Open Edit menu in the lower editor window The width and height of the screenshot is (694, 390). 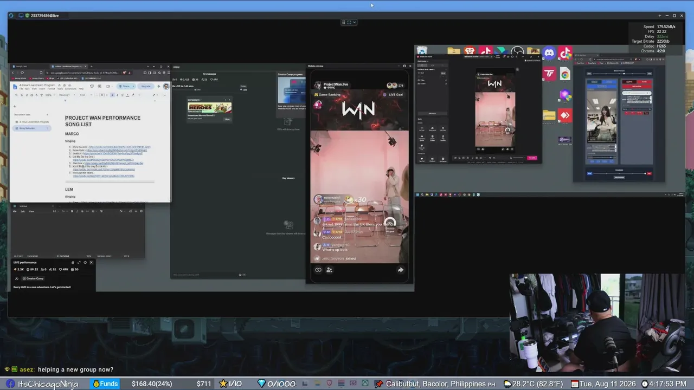coord(23,211)
